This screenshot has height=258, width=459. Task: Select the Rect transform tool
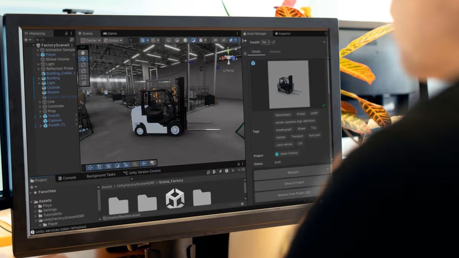(x=84, y=77)
